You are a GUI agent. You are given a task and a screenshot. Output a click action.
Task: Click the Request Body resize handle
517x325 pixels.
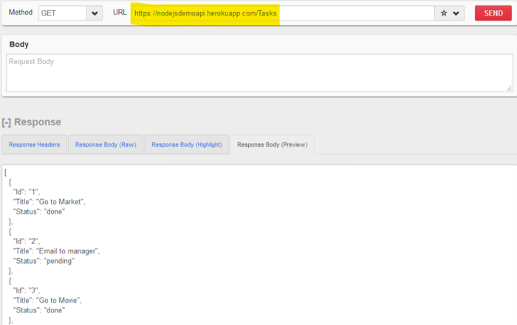tap(509, 88)
